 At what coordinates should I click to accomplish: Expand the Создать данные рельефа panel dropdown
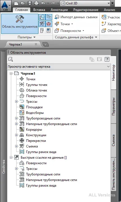76,37
